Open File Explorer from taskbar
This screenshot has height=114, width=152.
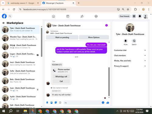[25, 111]
